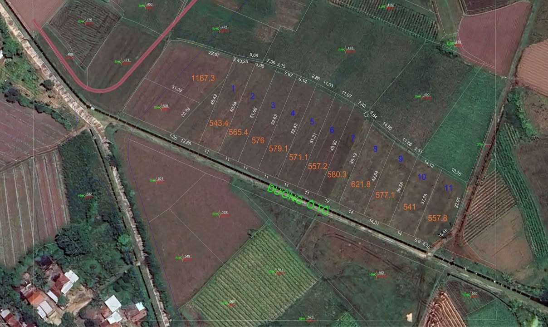Screen dimensions: 548x327
Task: Click the BHK 470 parcel marker
Action: [x=85, y=21]
